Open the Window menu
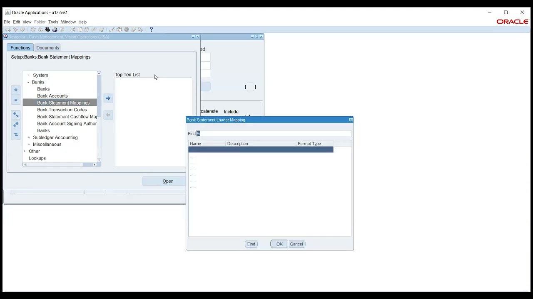Image resolution: width=533 pixels, height=299 pixels. pos(68,22)
